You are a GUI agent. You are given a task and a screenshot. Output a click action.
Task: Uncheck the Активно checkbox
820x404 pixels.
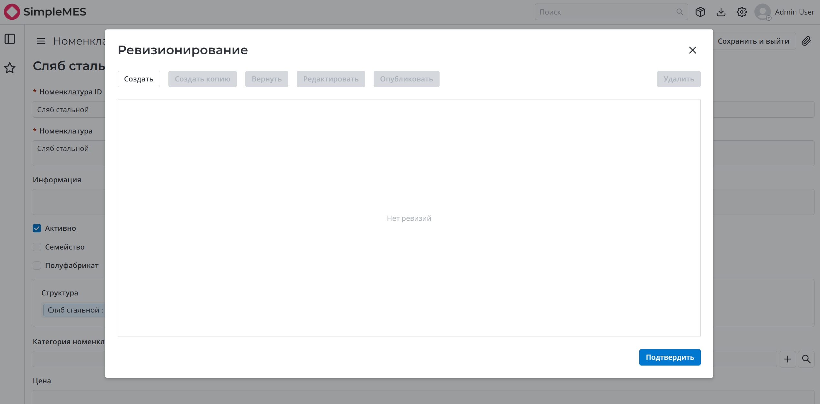pyautogui.click(x=37, y=228)
